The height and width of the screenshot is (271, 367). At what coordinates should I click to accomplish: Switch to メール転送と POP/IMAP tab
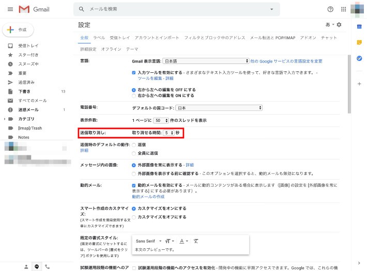273,38
